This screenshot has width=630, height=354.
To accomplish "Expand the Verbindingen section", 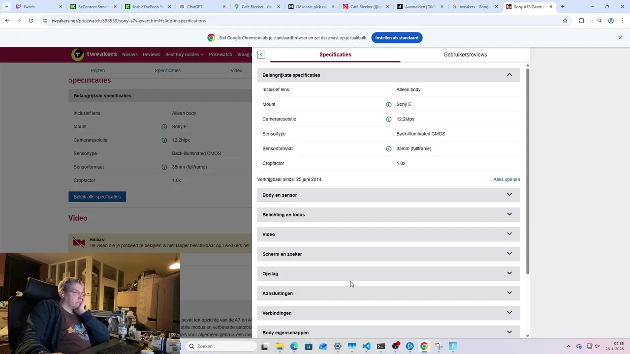I will (388, 313).
